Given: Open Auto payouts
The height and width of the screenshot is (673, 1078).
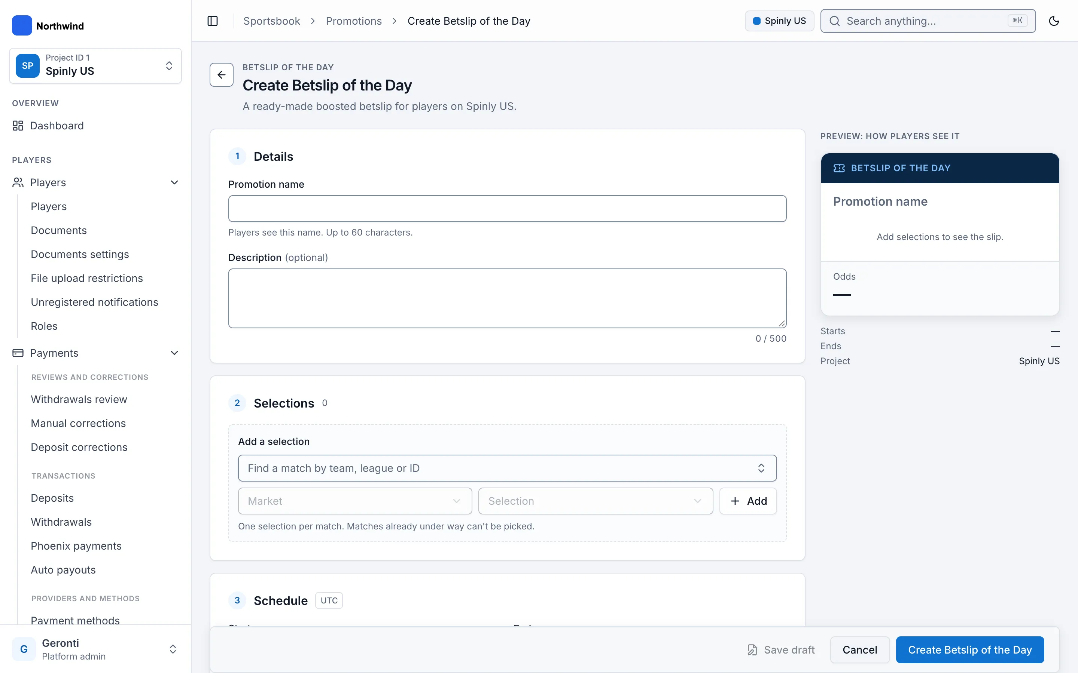Looking at the screenshot, I should pos(63,570).
